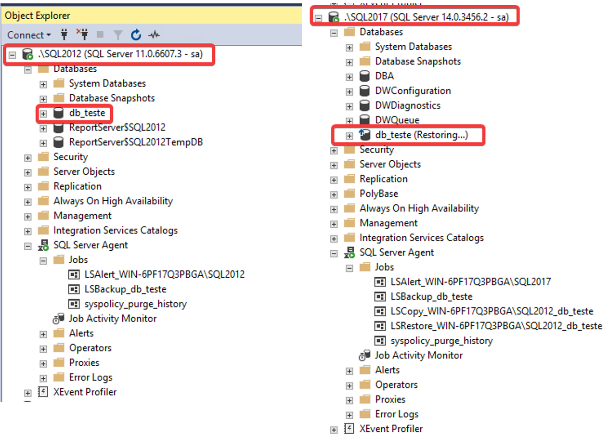Click the .\SQL2017 server icon
Viewport: 608px width, 437px height.
tap(334, 18)
